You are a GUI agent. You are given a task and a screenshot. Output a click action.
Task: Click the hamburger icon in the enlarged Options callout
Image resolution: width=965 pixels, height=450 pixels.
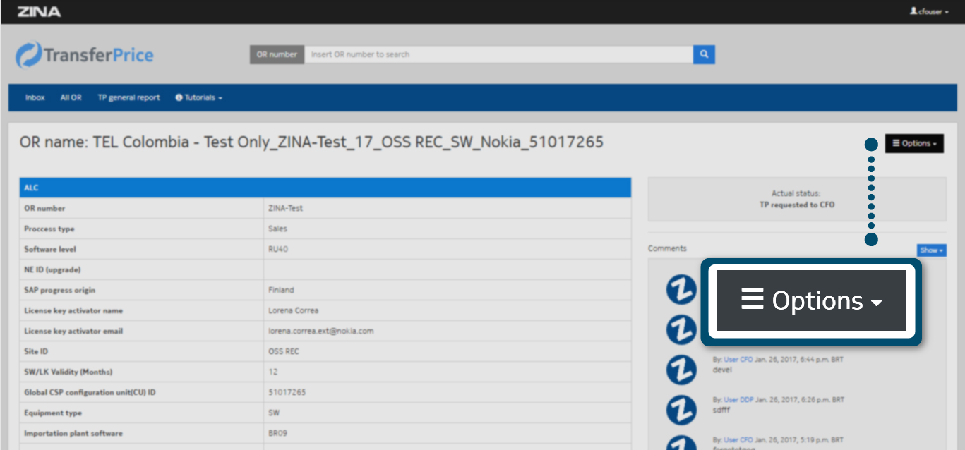pos(753,300)
